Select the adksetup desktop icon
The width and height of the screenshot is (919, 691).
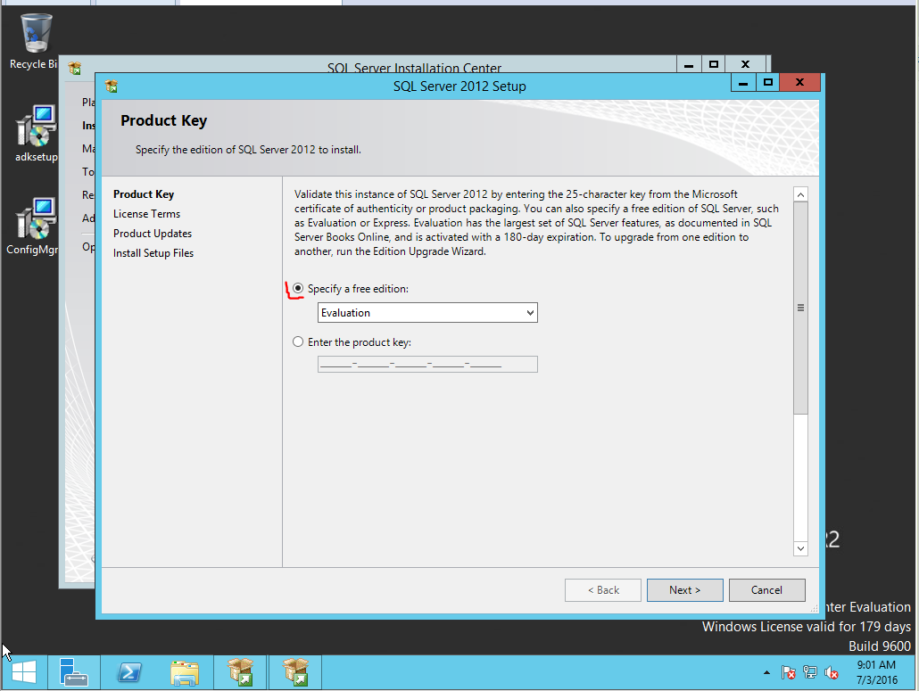pyautogui.click(x=37, y=134)
